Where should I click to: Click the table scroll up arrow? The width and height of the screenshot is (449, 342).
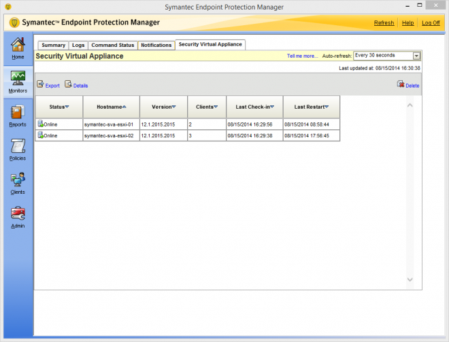click(x=410, y=105)
